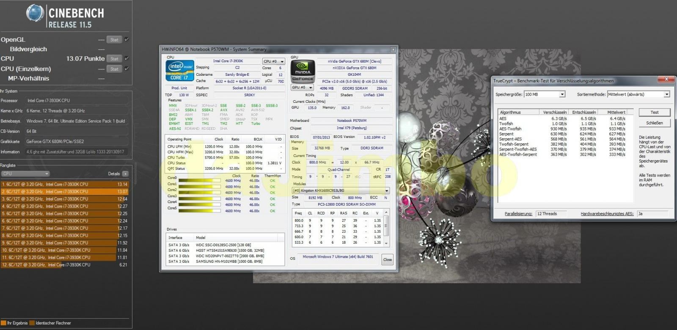
Task: Close the TrueCrypt benchmark window with red X
Action: pyautogui.click(x=666, y=79)
